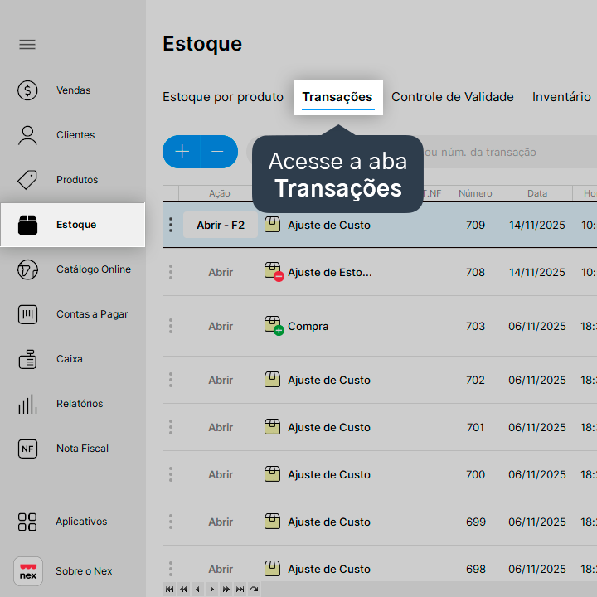Switch to the Inventário tab

coord(561,97)
